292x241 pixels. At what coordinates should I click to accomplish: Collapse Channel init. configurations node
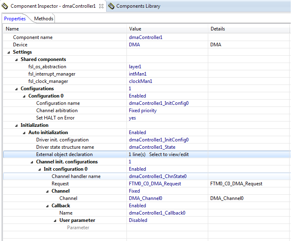(33, 162)
